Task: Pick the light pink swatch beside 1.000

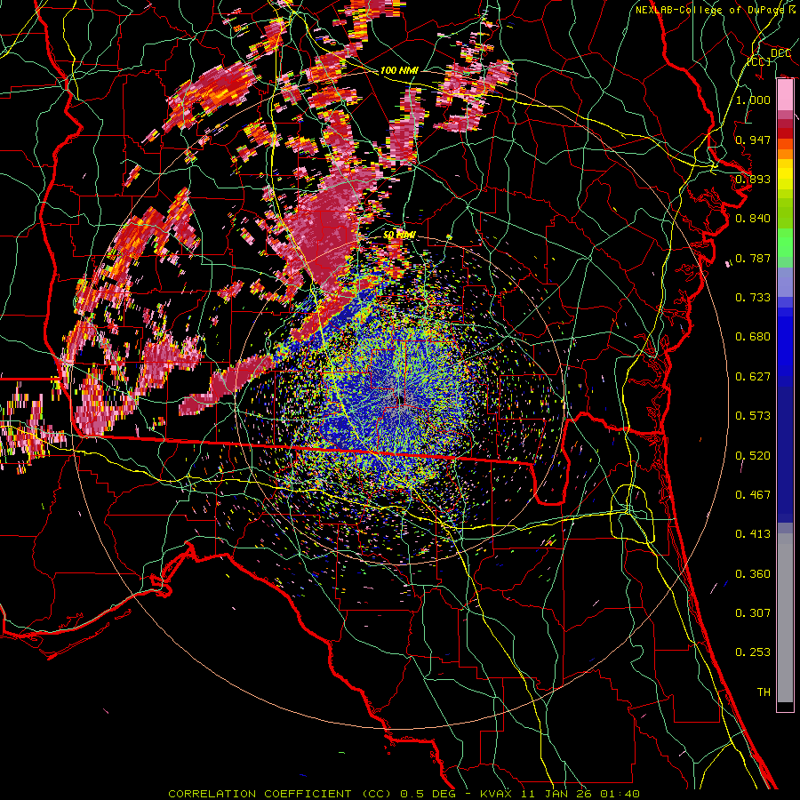Action: pos(785,95)
